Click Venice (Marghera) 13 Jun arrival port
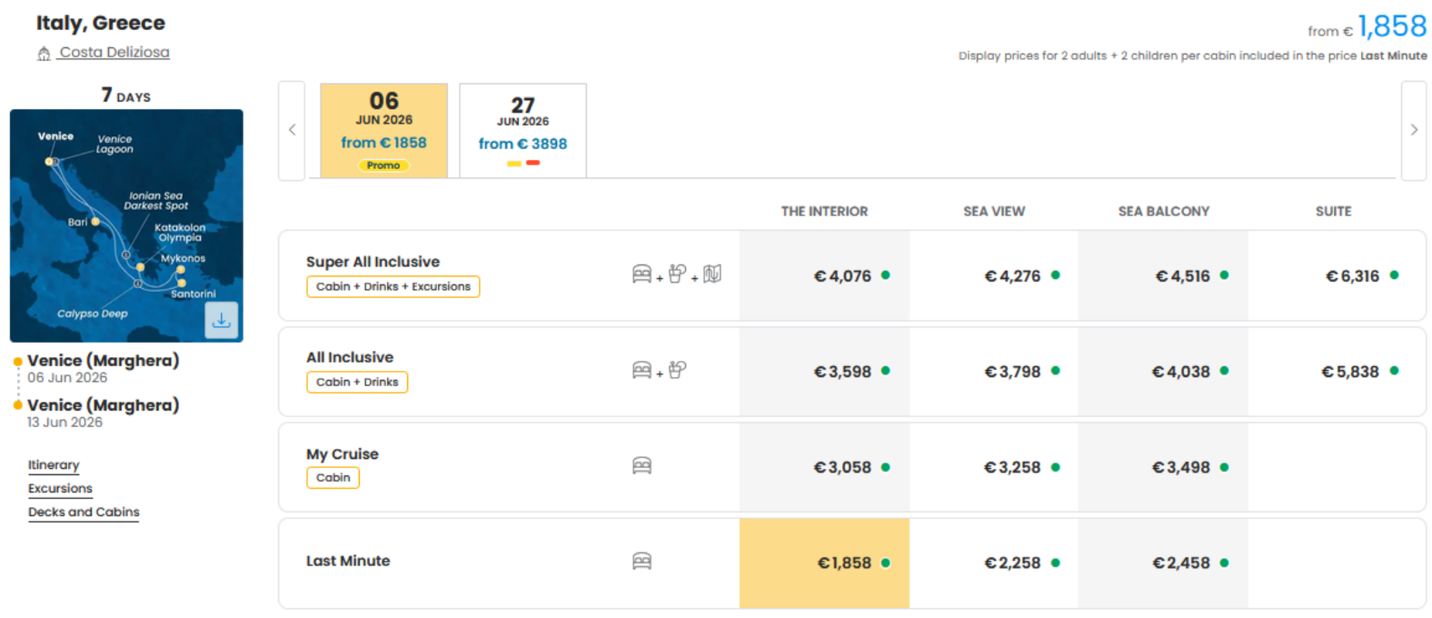Viewport: 1432px width, 618px height. 103,406
